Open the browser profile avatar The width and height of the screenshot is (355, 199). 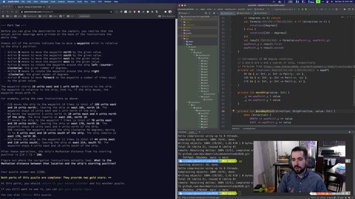170,12
